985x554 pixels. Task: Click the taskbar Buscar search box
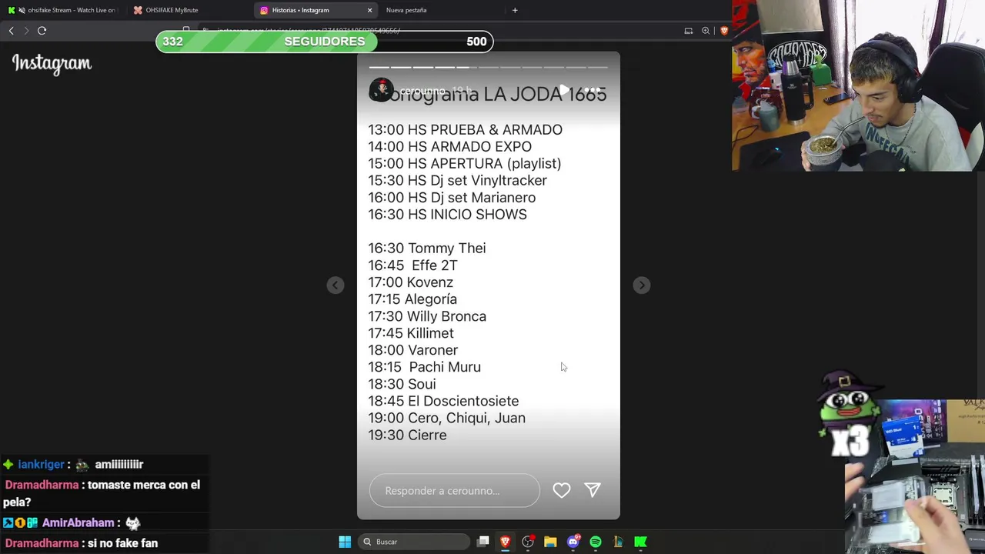tap(416, 542)
